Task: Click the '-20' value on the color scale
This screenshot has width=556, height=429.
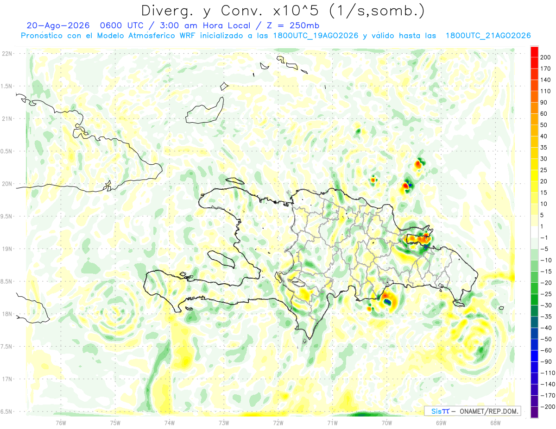Action: point(545,283)
